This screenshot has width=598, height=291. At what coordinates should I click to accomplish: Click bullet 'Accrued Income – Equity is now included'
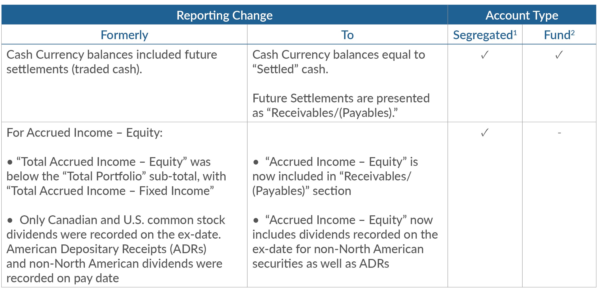point(335,176)
